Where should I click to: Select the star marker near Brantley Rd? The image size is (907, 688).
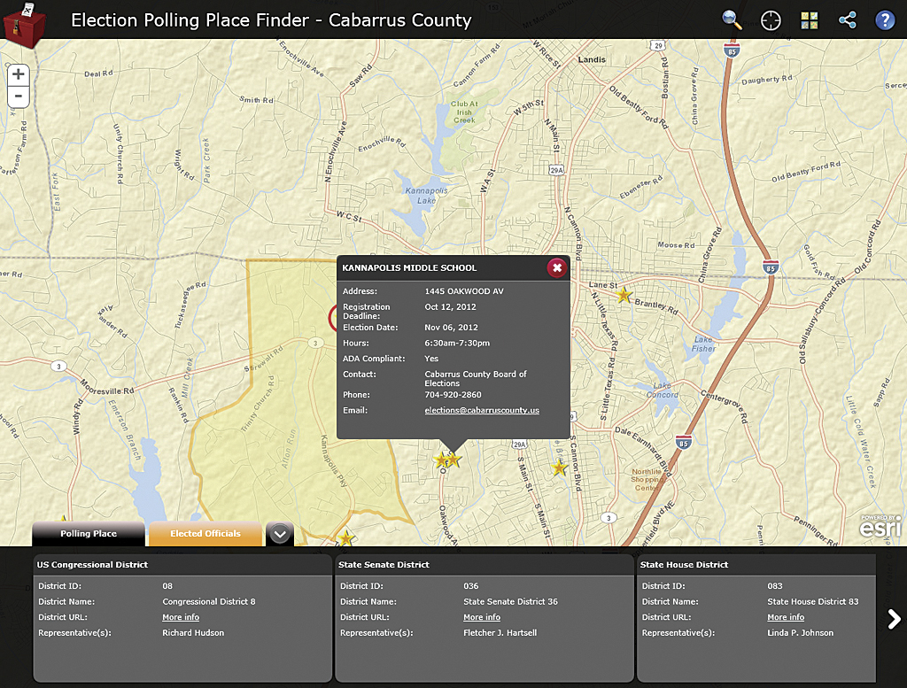(624, 296)
